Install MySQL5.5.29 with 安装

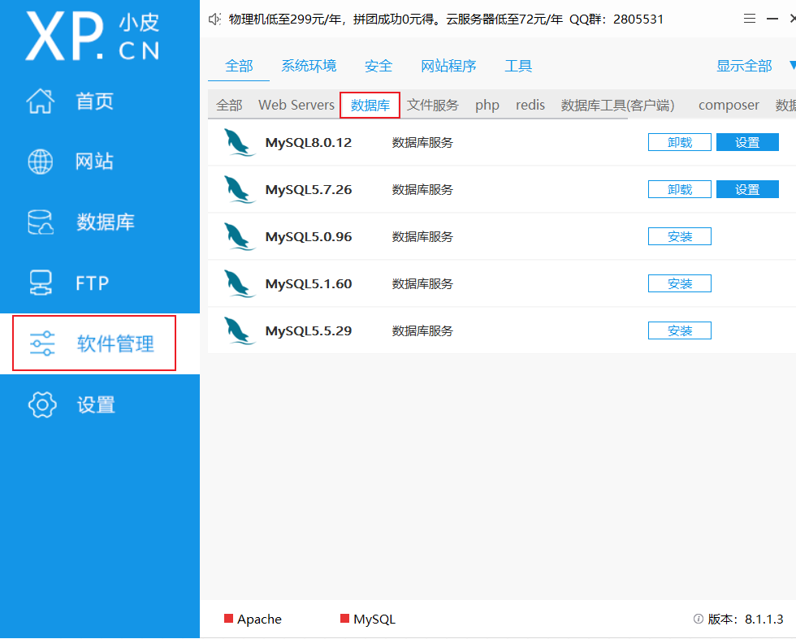coord(679,331)
